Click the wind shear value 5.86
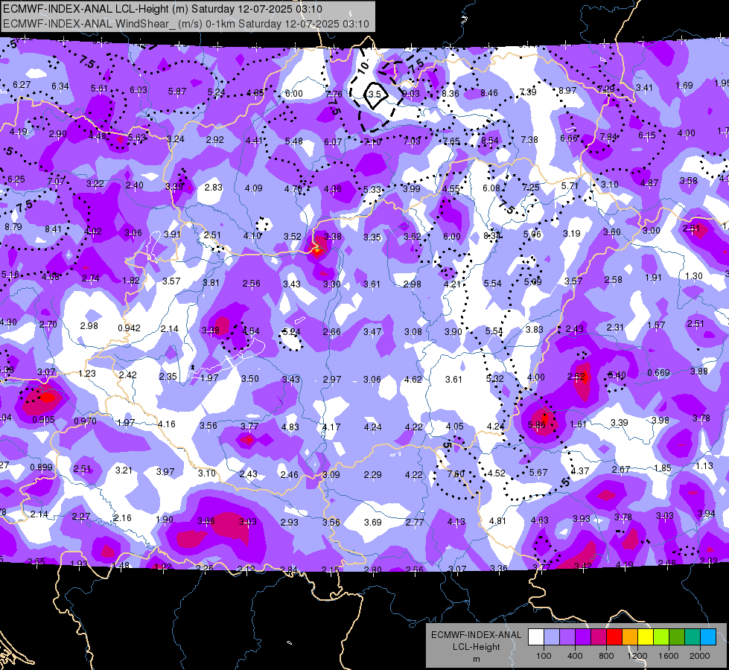The image size is (729, 670). [x=537, y=424]
